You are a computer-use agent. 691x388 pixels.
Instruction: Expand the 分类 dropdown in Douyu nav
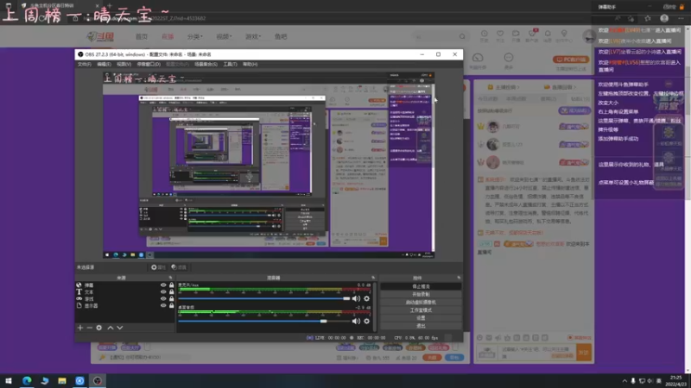tap(194, 36)
